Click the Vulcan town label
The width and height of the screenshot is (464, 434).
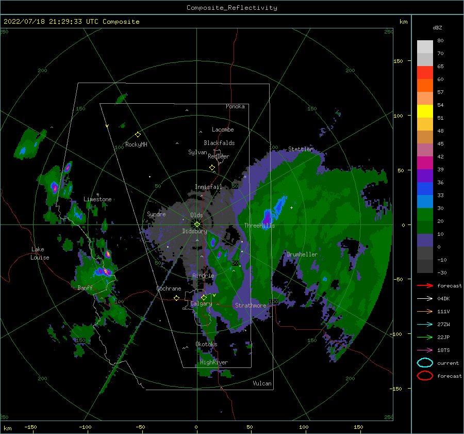tap(262, 383)
